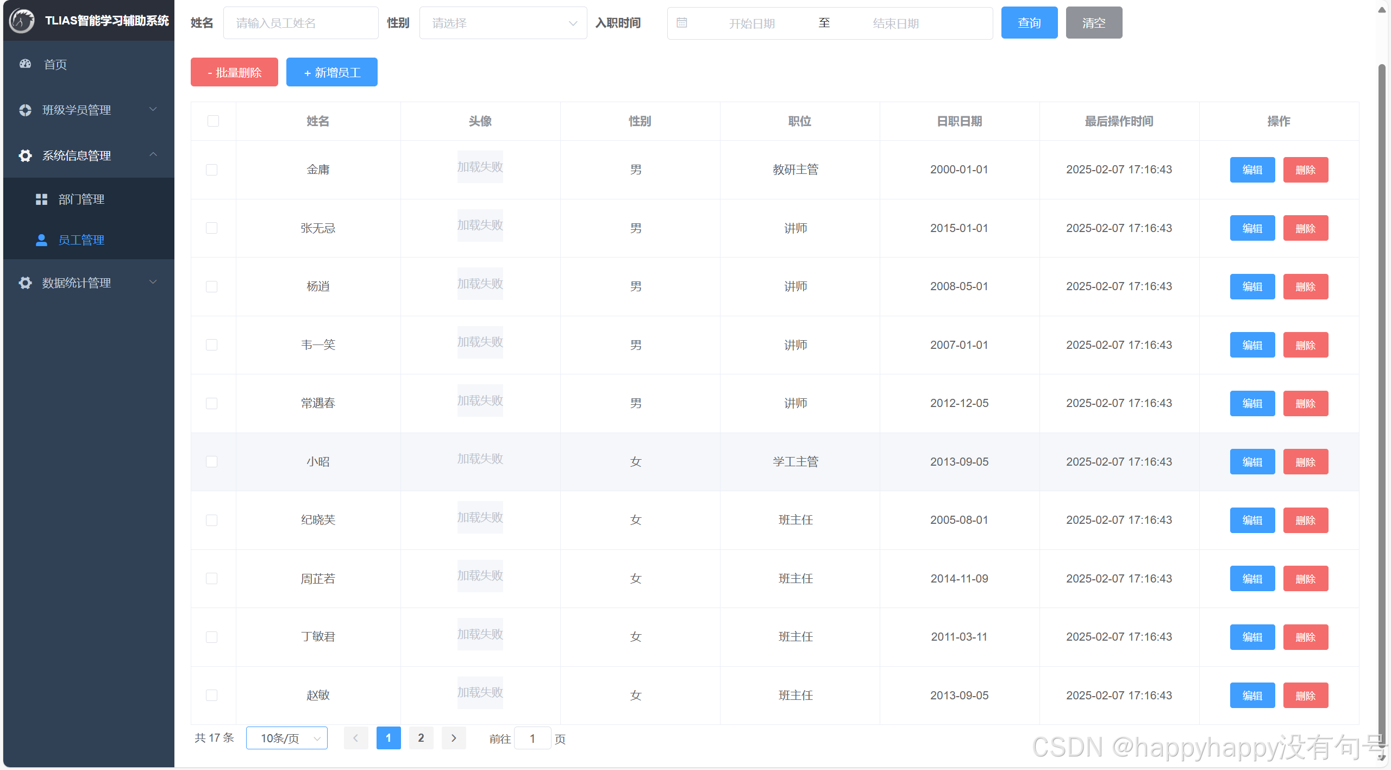Focus the 姓名 employee name input
Viewport: 1391px width, 770px height.
(x=300, y=23)
